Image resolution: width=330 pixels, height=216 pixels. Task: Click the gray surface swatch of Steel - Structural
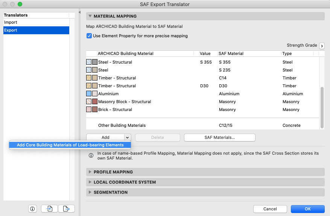[95, 62]
